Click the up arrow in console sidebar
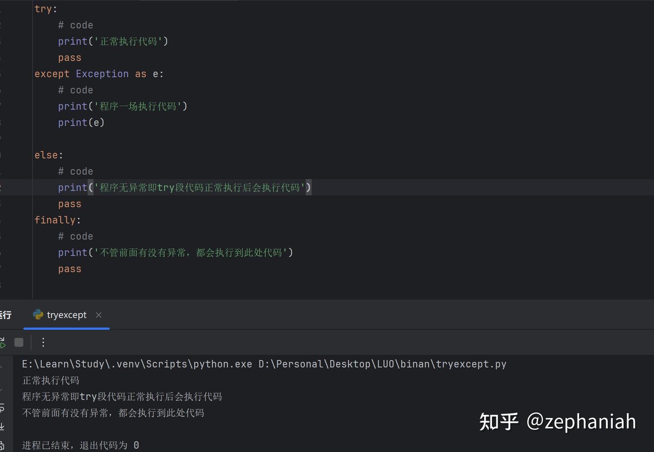 [x=1, y=367]
